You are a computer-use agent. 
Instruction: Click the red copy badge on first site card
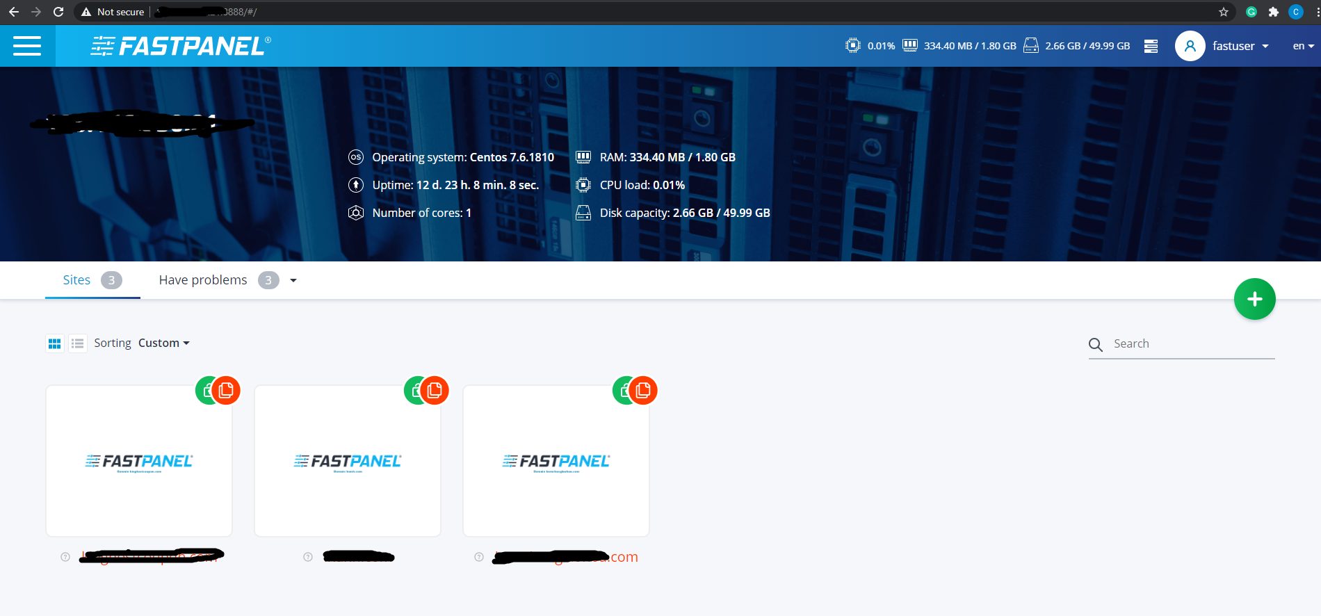click(226, 390)
